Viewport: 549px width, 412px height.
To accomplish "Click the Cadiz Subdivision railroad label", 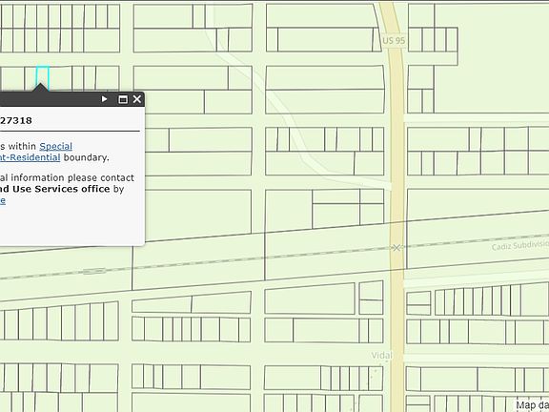I will coord(520,246).
